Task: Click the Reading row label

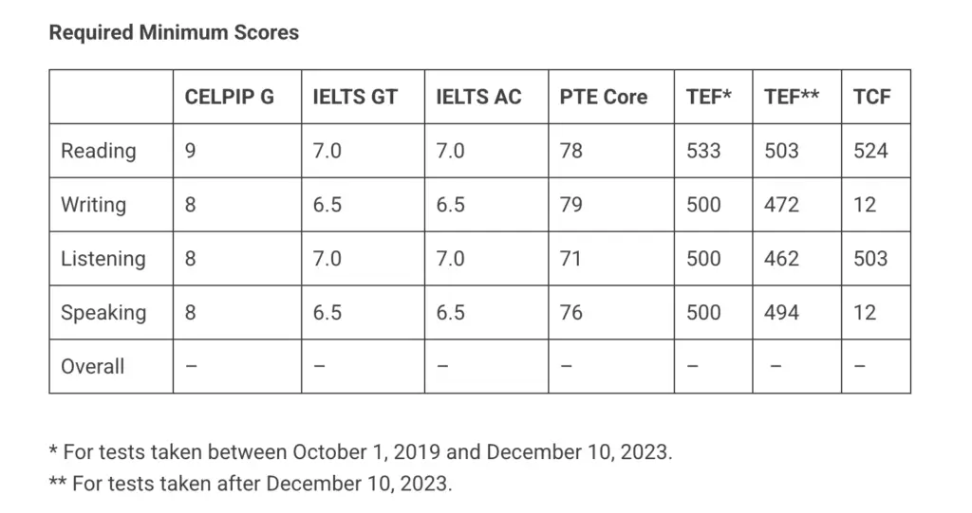Action: pos(99,151)
